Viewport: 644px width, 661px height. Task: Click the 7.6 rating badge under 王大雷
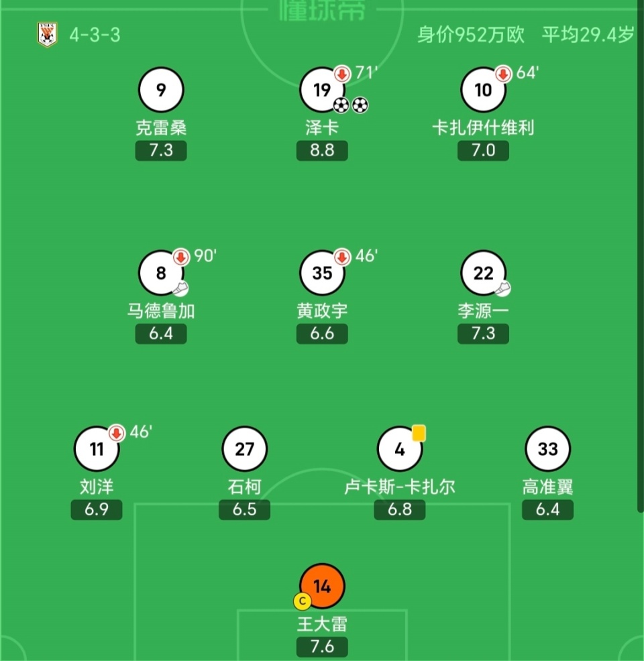(322, 647)
